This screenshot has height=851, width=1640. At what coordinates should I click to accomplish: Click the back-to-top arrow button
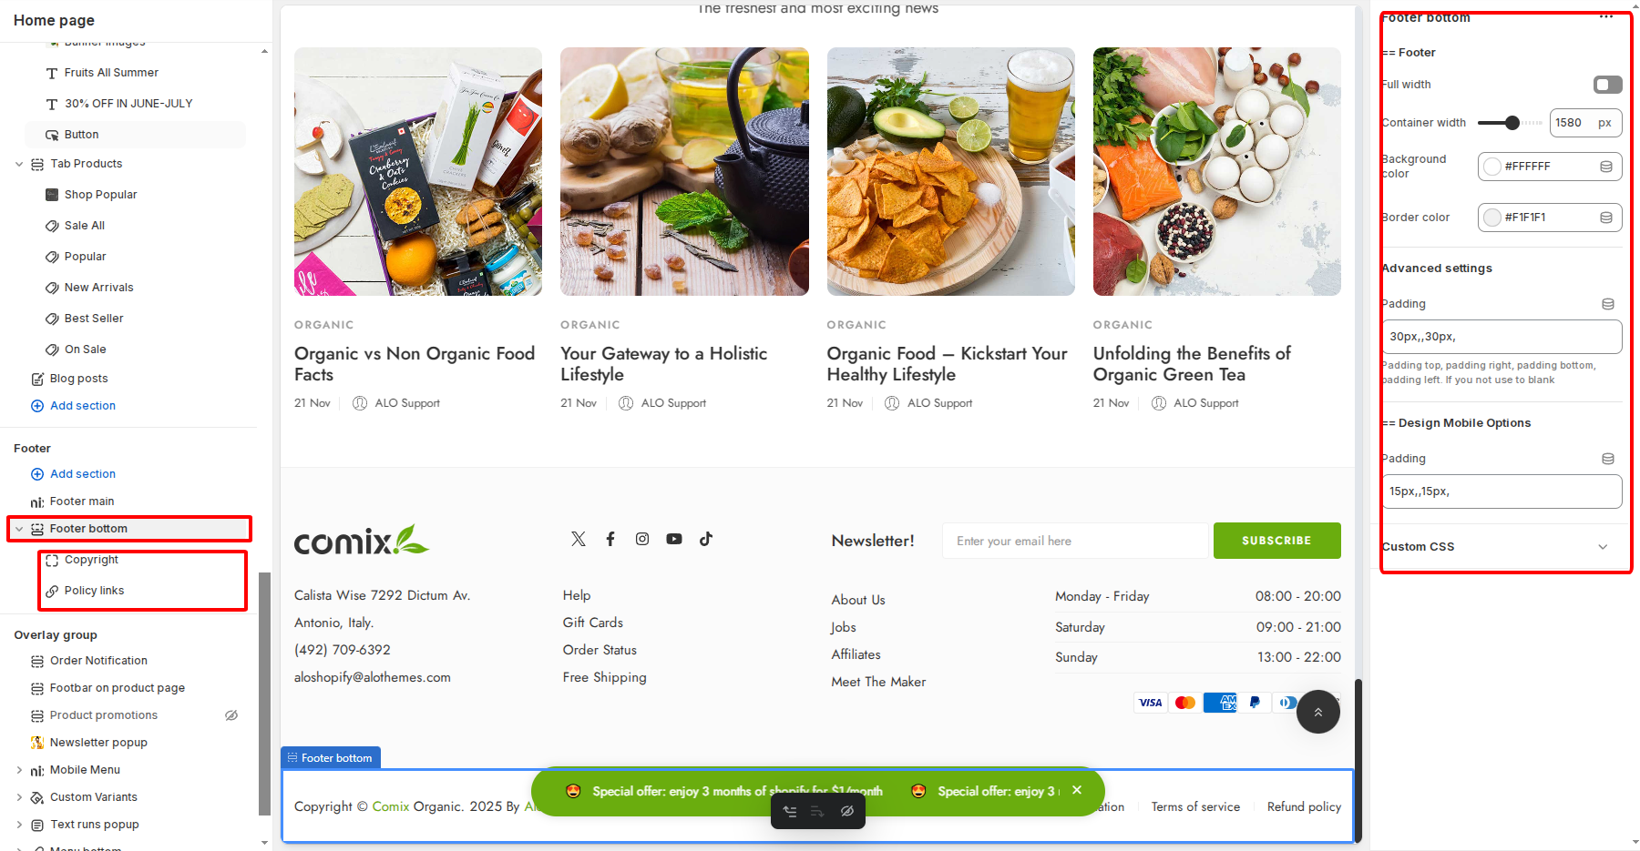[x=1317, y=712]
